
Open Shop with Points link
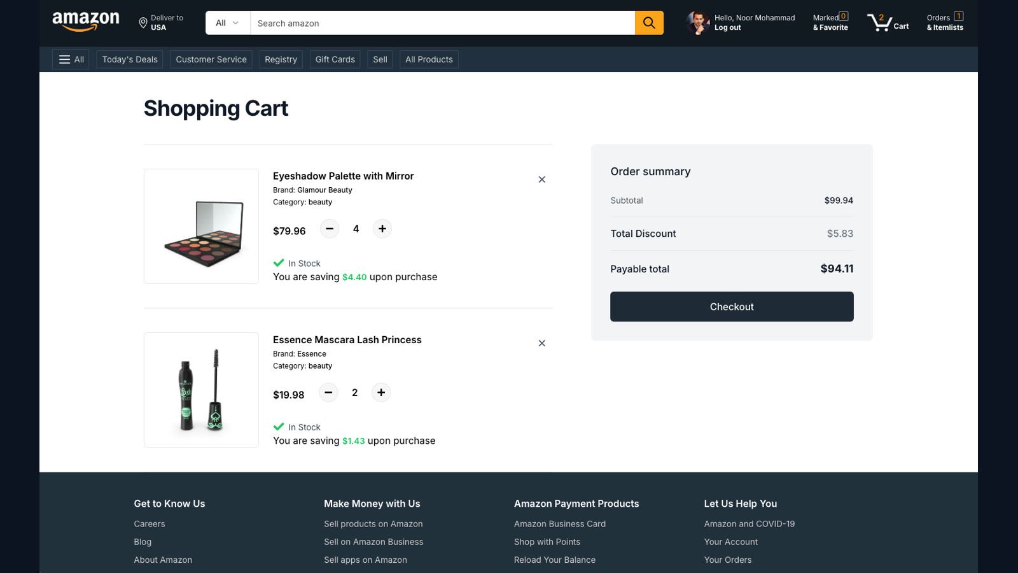coord(547,542)
